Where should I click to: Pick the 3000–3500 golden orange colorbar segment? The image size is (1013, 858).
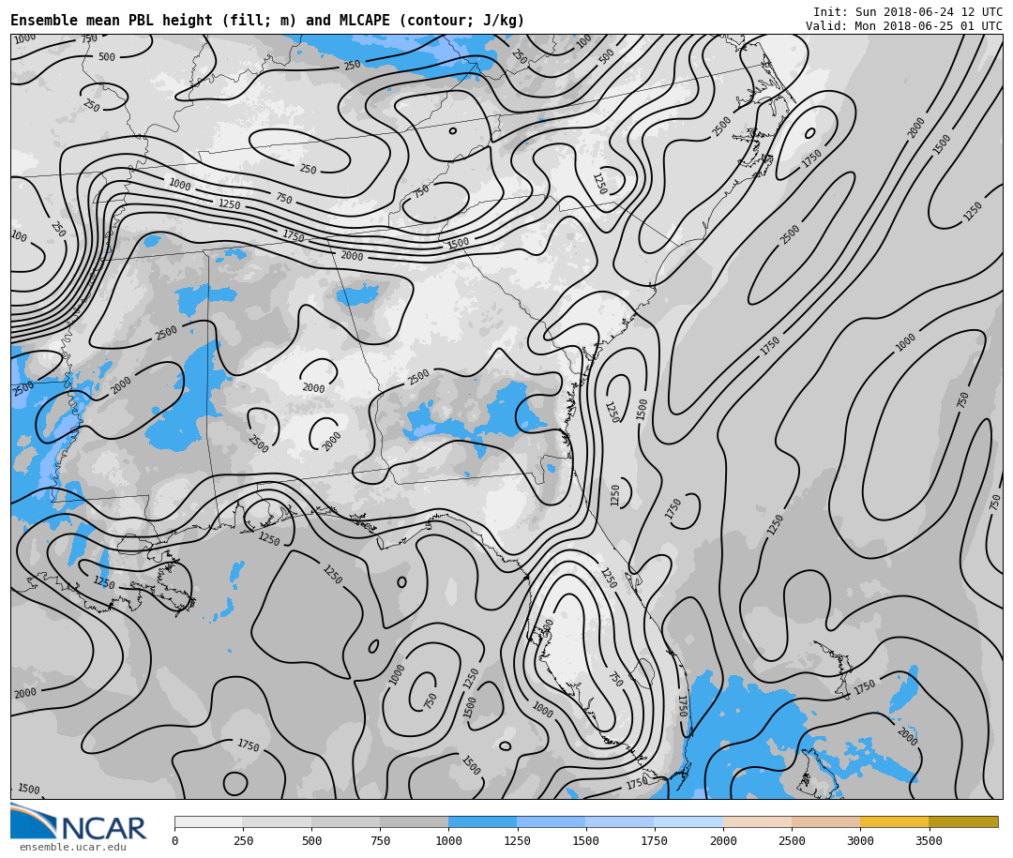(x=894, y=821)
